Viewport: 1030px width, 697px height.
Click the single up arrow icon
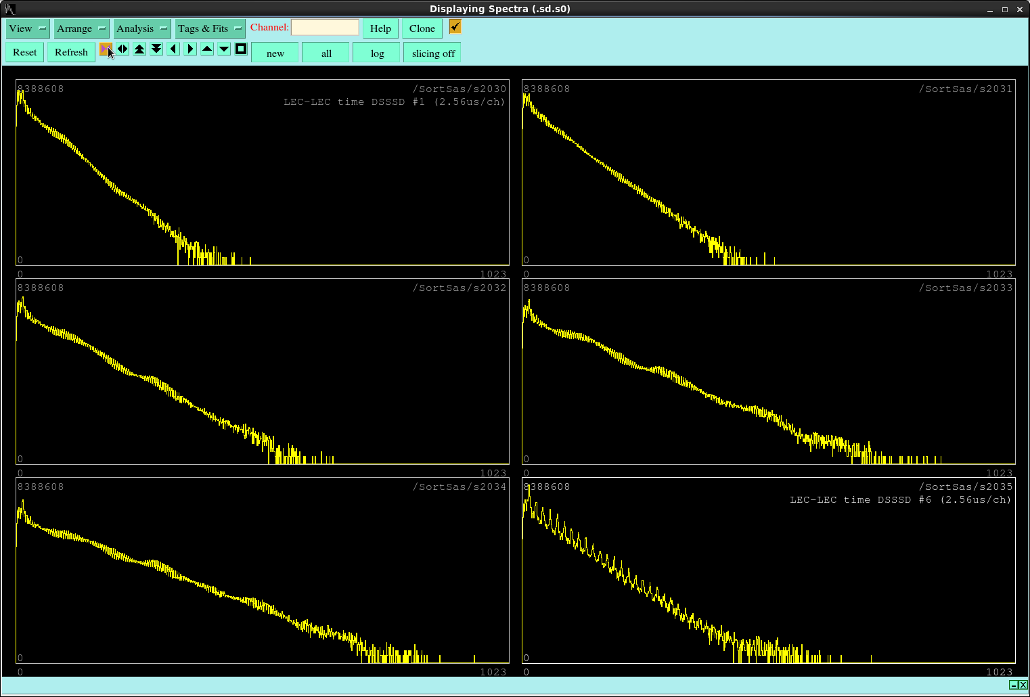[207, 49]
